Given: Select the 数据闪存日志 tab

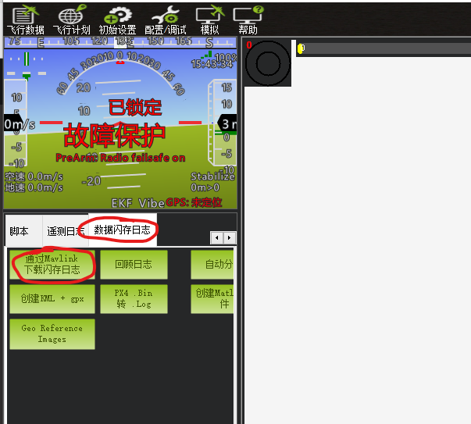Looking at the screenshot, I should coord(123,230).
